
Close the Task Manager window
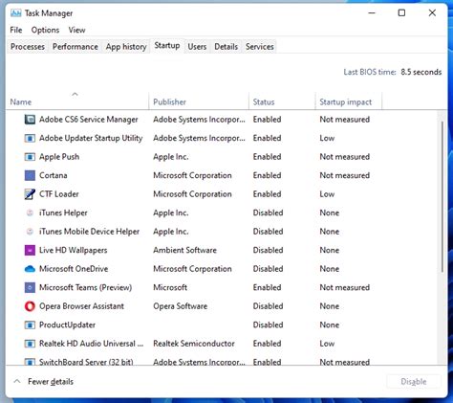(432, 13)
